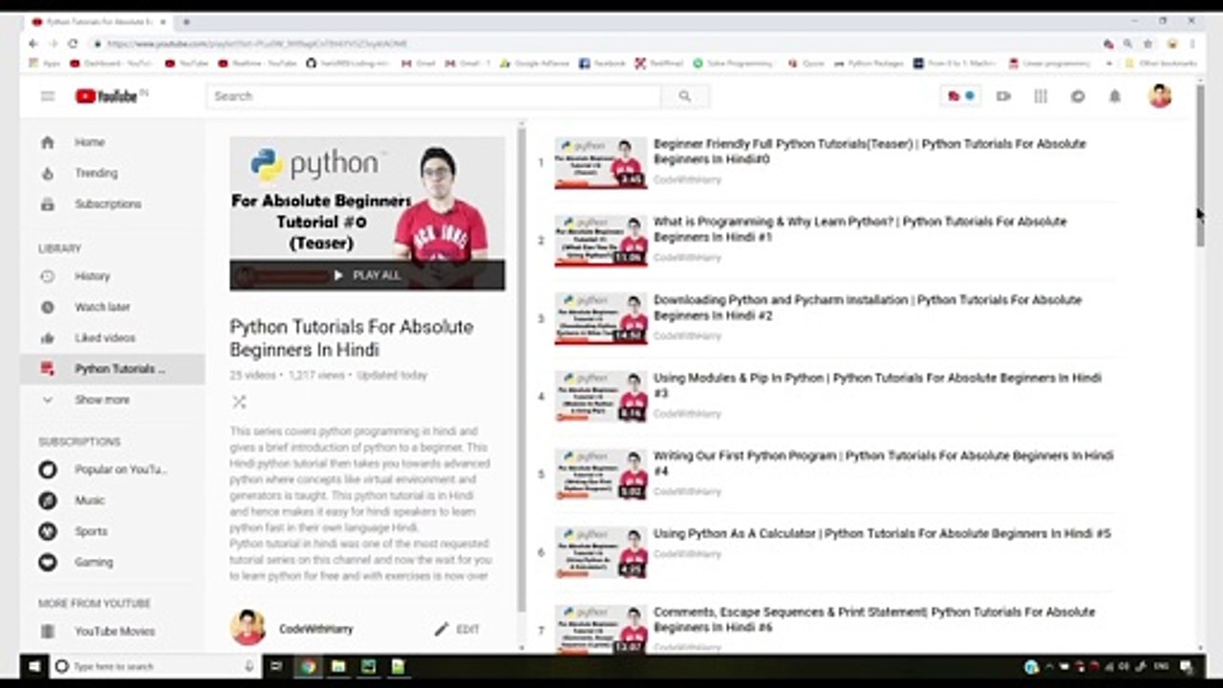Open the Subscriptions sidebar label
1223x688 pixels.
(108, 204)
